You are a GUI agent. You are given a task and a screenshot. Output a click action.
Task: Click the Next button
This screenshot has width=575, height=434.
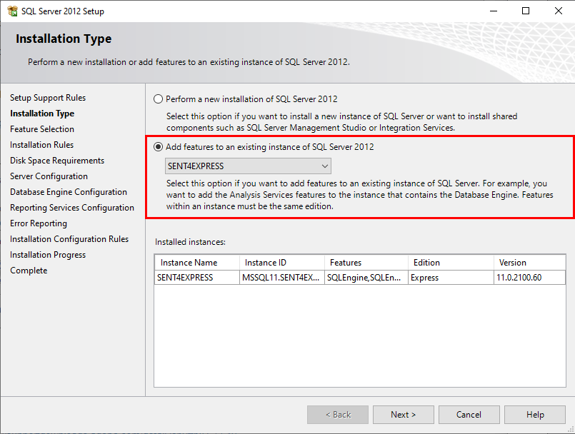tap(403, 414)
